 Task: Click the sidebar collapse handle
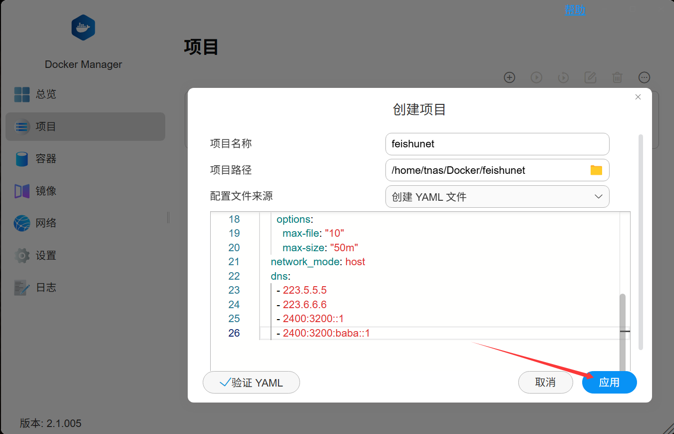[x=168, y=217]
